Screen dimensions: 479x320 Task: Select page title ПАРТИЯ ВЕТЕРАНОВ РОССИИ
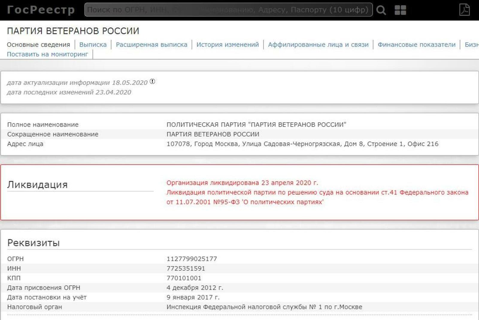(73, 31)
